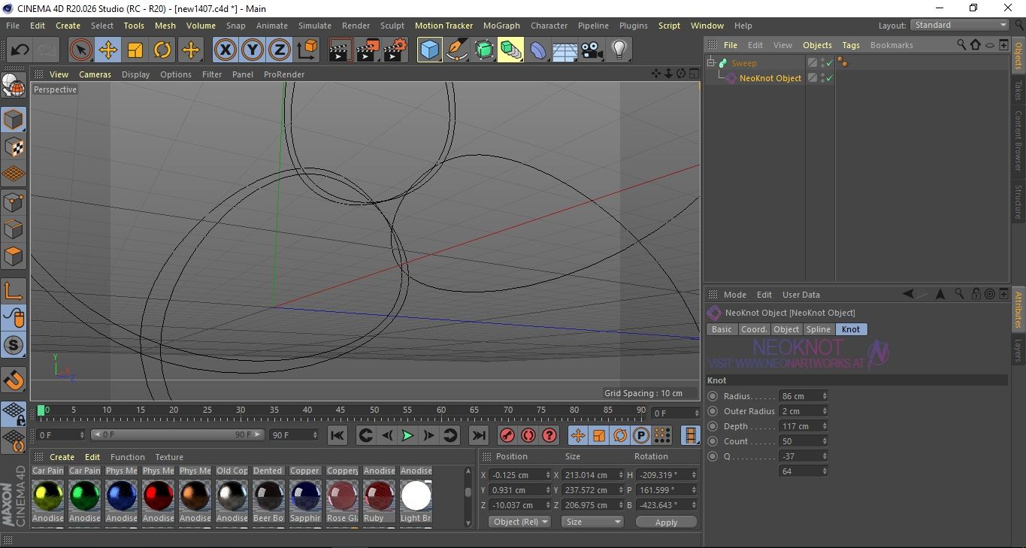Select the Rotate tool icon

point(162,50)
